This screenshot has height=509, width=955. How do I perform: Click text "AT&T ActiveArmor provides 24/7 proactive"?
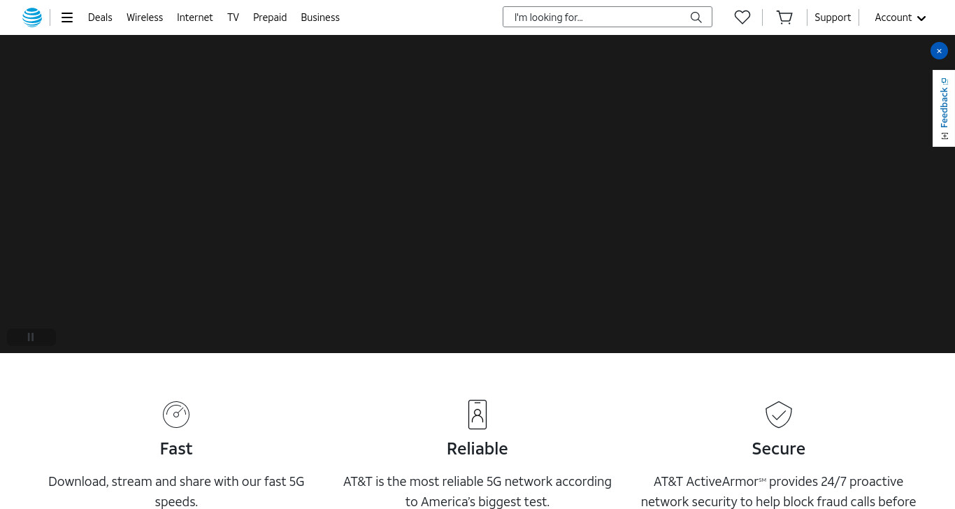779,482
